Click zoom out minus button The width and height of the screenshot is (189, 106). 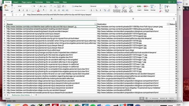[x=150, y=98]
